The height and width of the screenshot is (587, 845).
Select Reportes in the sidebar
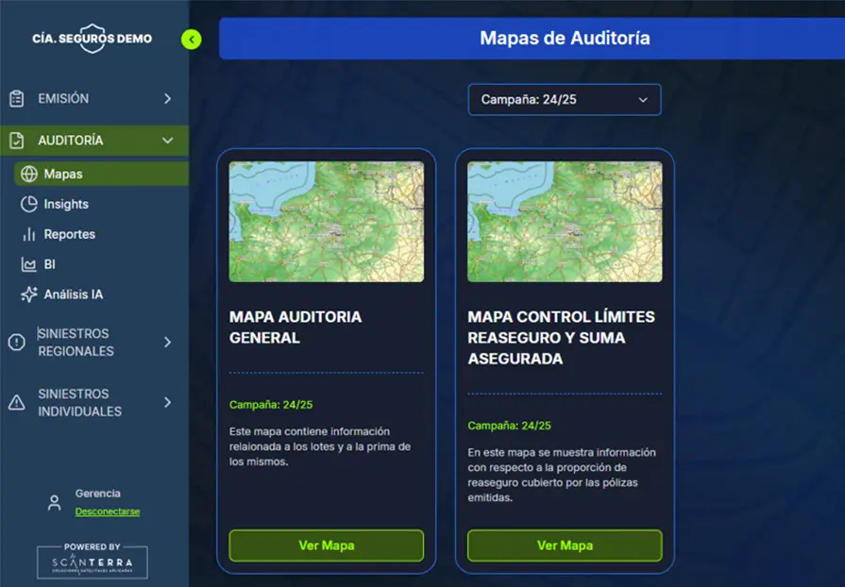(x=69, y=234)
